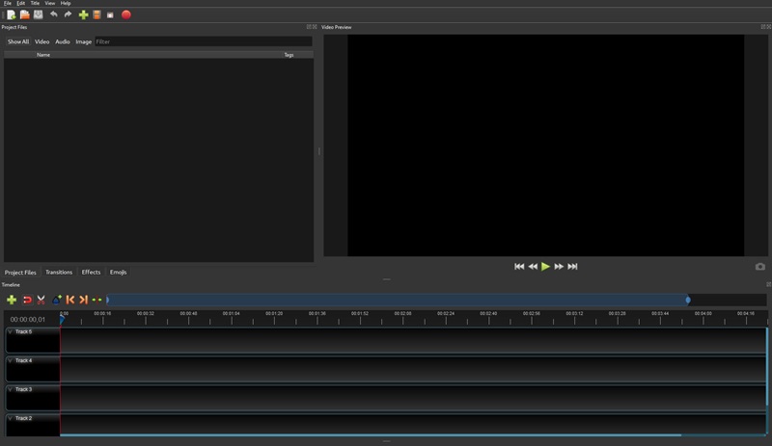This screenshot has width=772, height=446.
Task: Enable the razor scissors tool
Action: (41, 300)
